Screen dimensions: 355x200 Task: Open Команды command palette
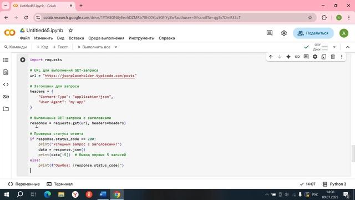point(16,47)
